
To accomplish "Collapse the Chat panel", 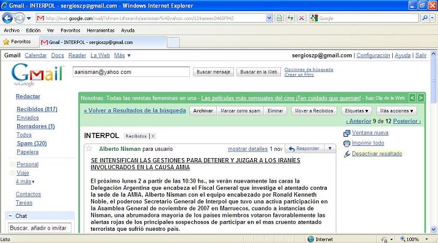I will tap(10, 216).
